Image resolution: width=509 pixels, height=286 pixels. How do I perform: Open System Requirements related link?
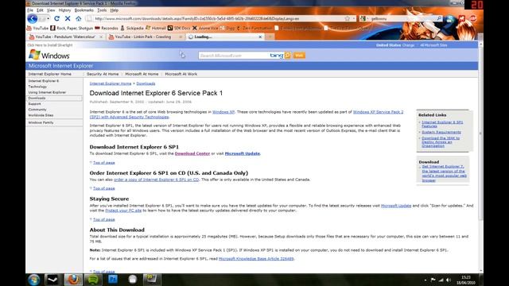click(x=441, y=132)
